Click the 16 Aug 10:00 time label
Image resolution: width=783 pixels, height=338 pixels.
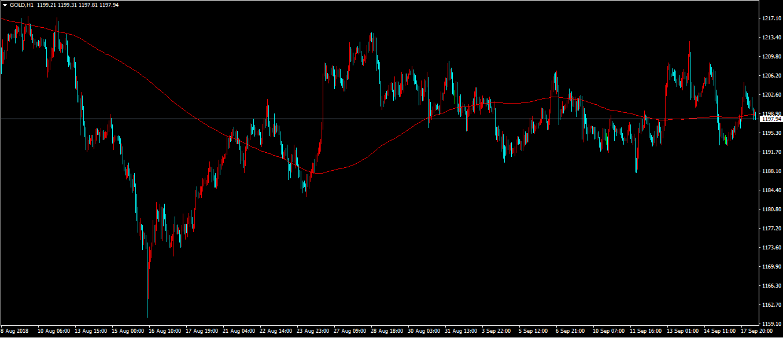tap(165, 332)
